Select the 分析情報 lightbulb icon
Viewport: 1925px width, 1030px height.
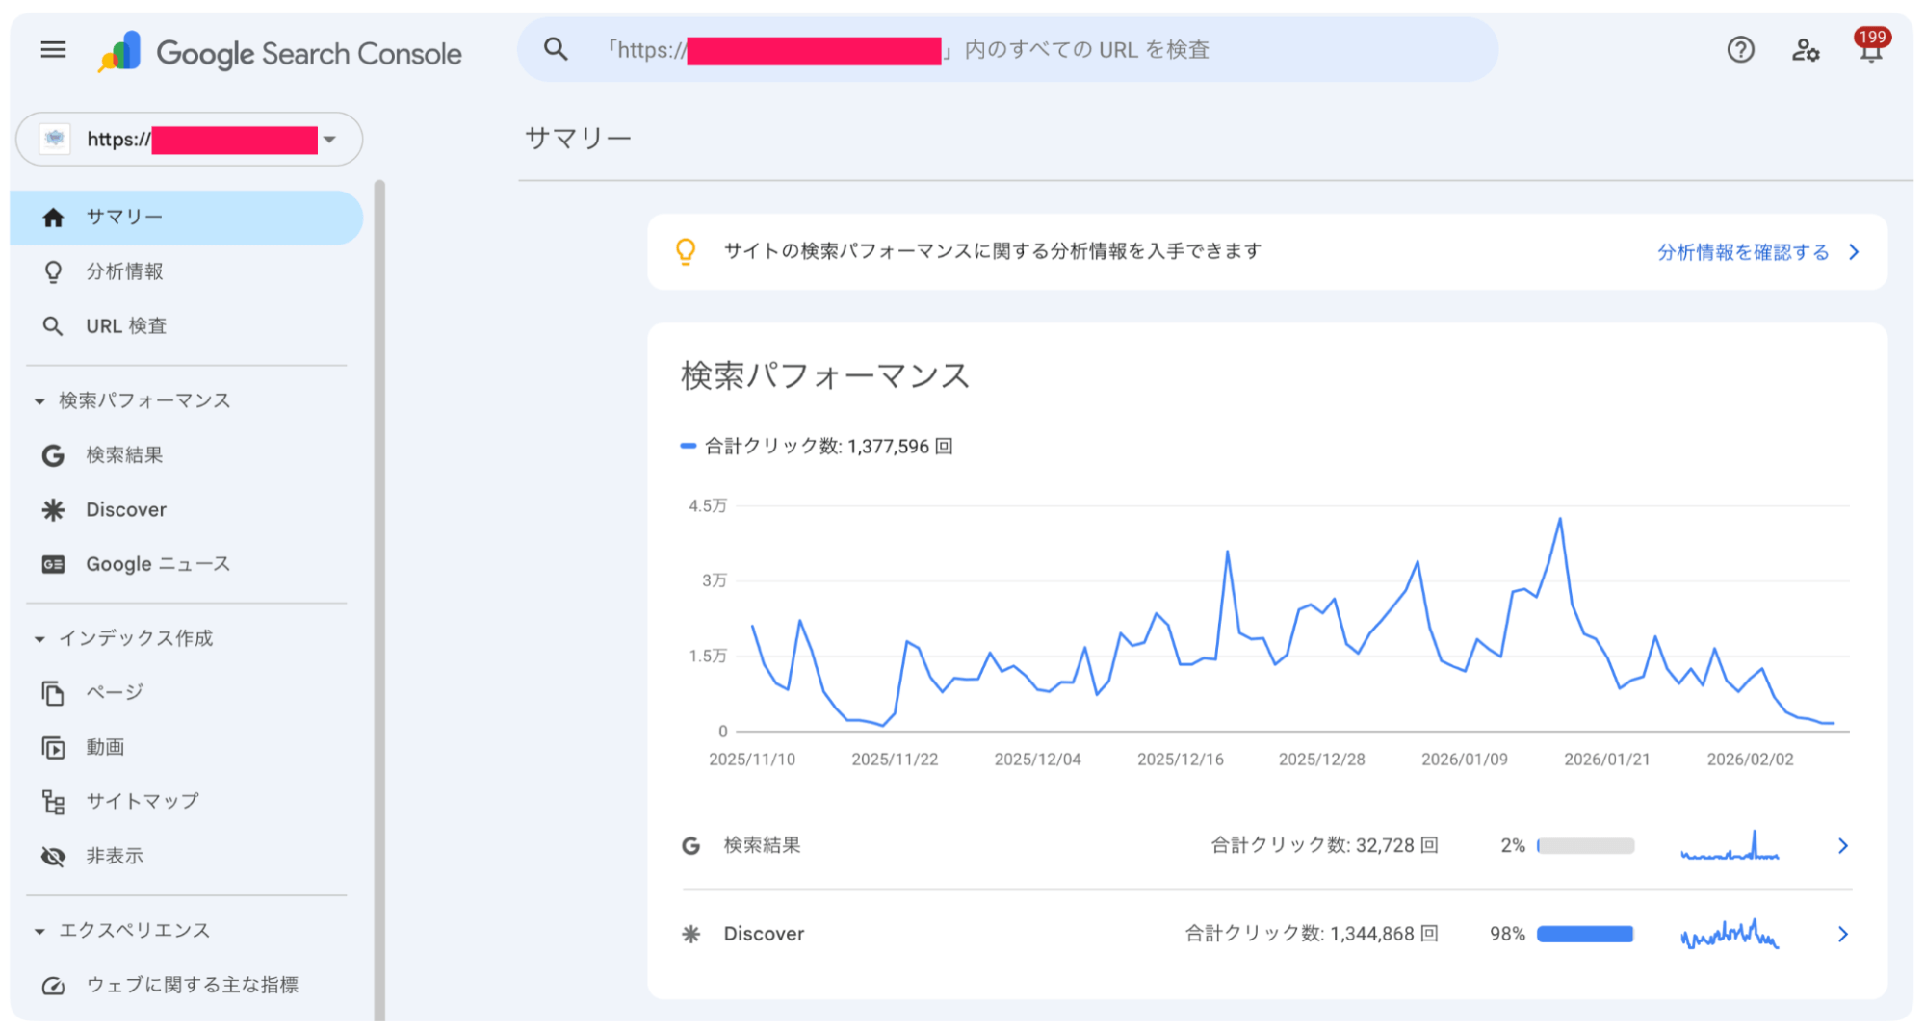tap(53, 271)
